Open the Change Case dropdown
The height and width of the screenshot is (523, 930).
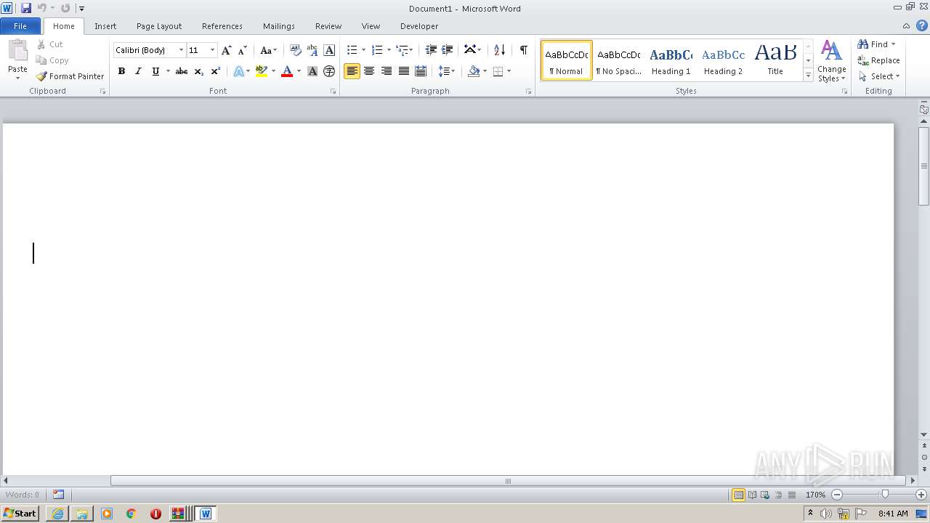click(269, 50)
